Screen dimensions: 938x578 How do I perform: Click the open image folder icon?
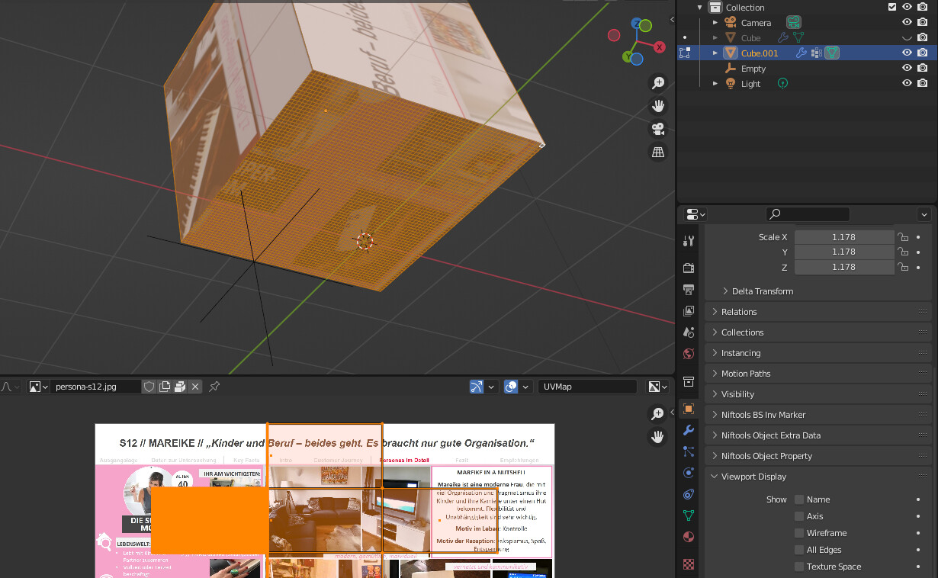(180, 387)
